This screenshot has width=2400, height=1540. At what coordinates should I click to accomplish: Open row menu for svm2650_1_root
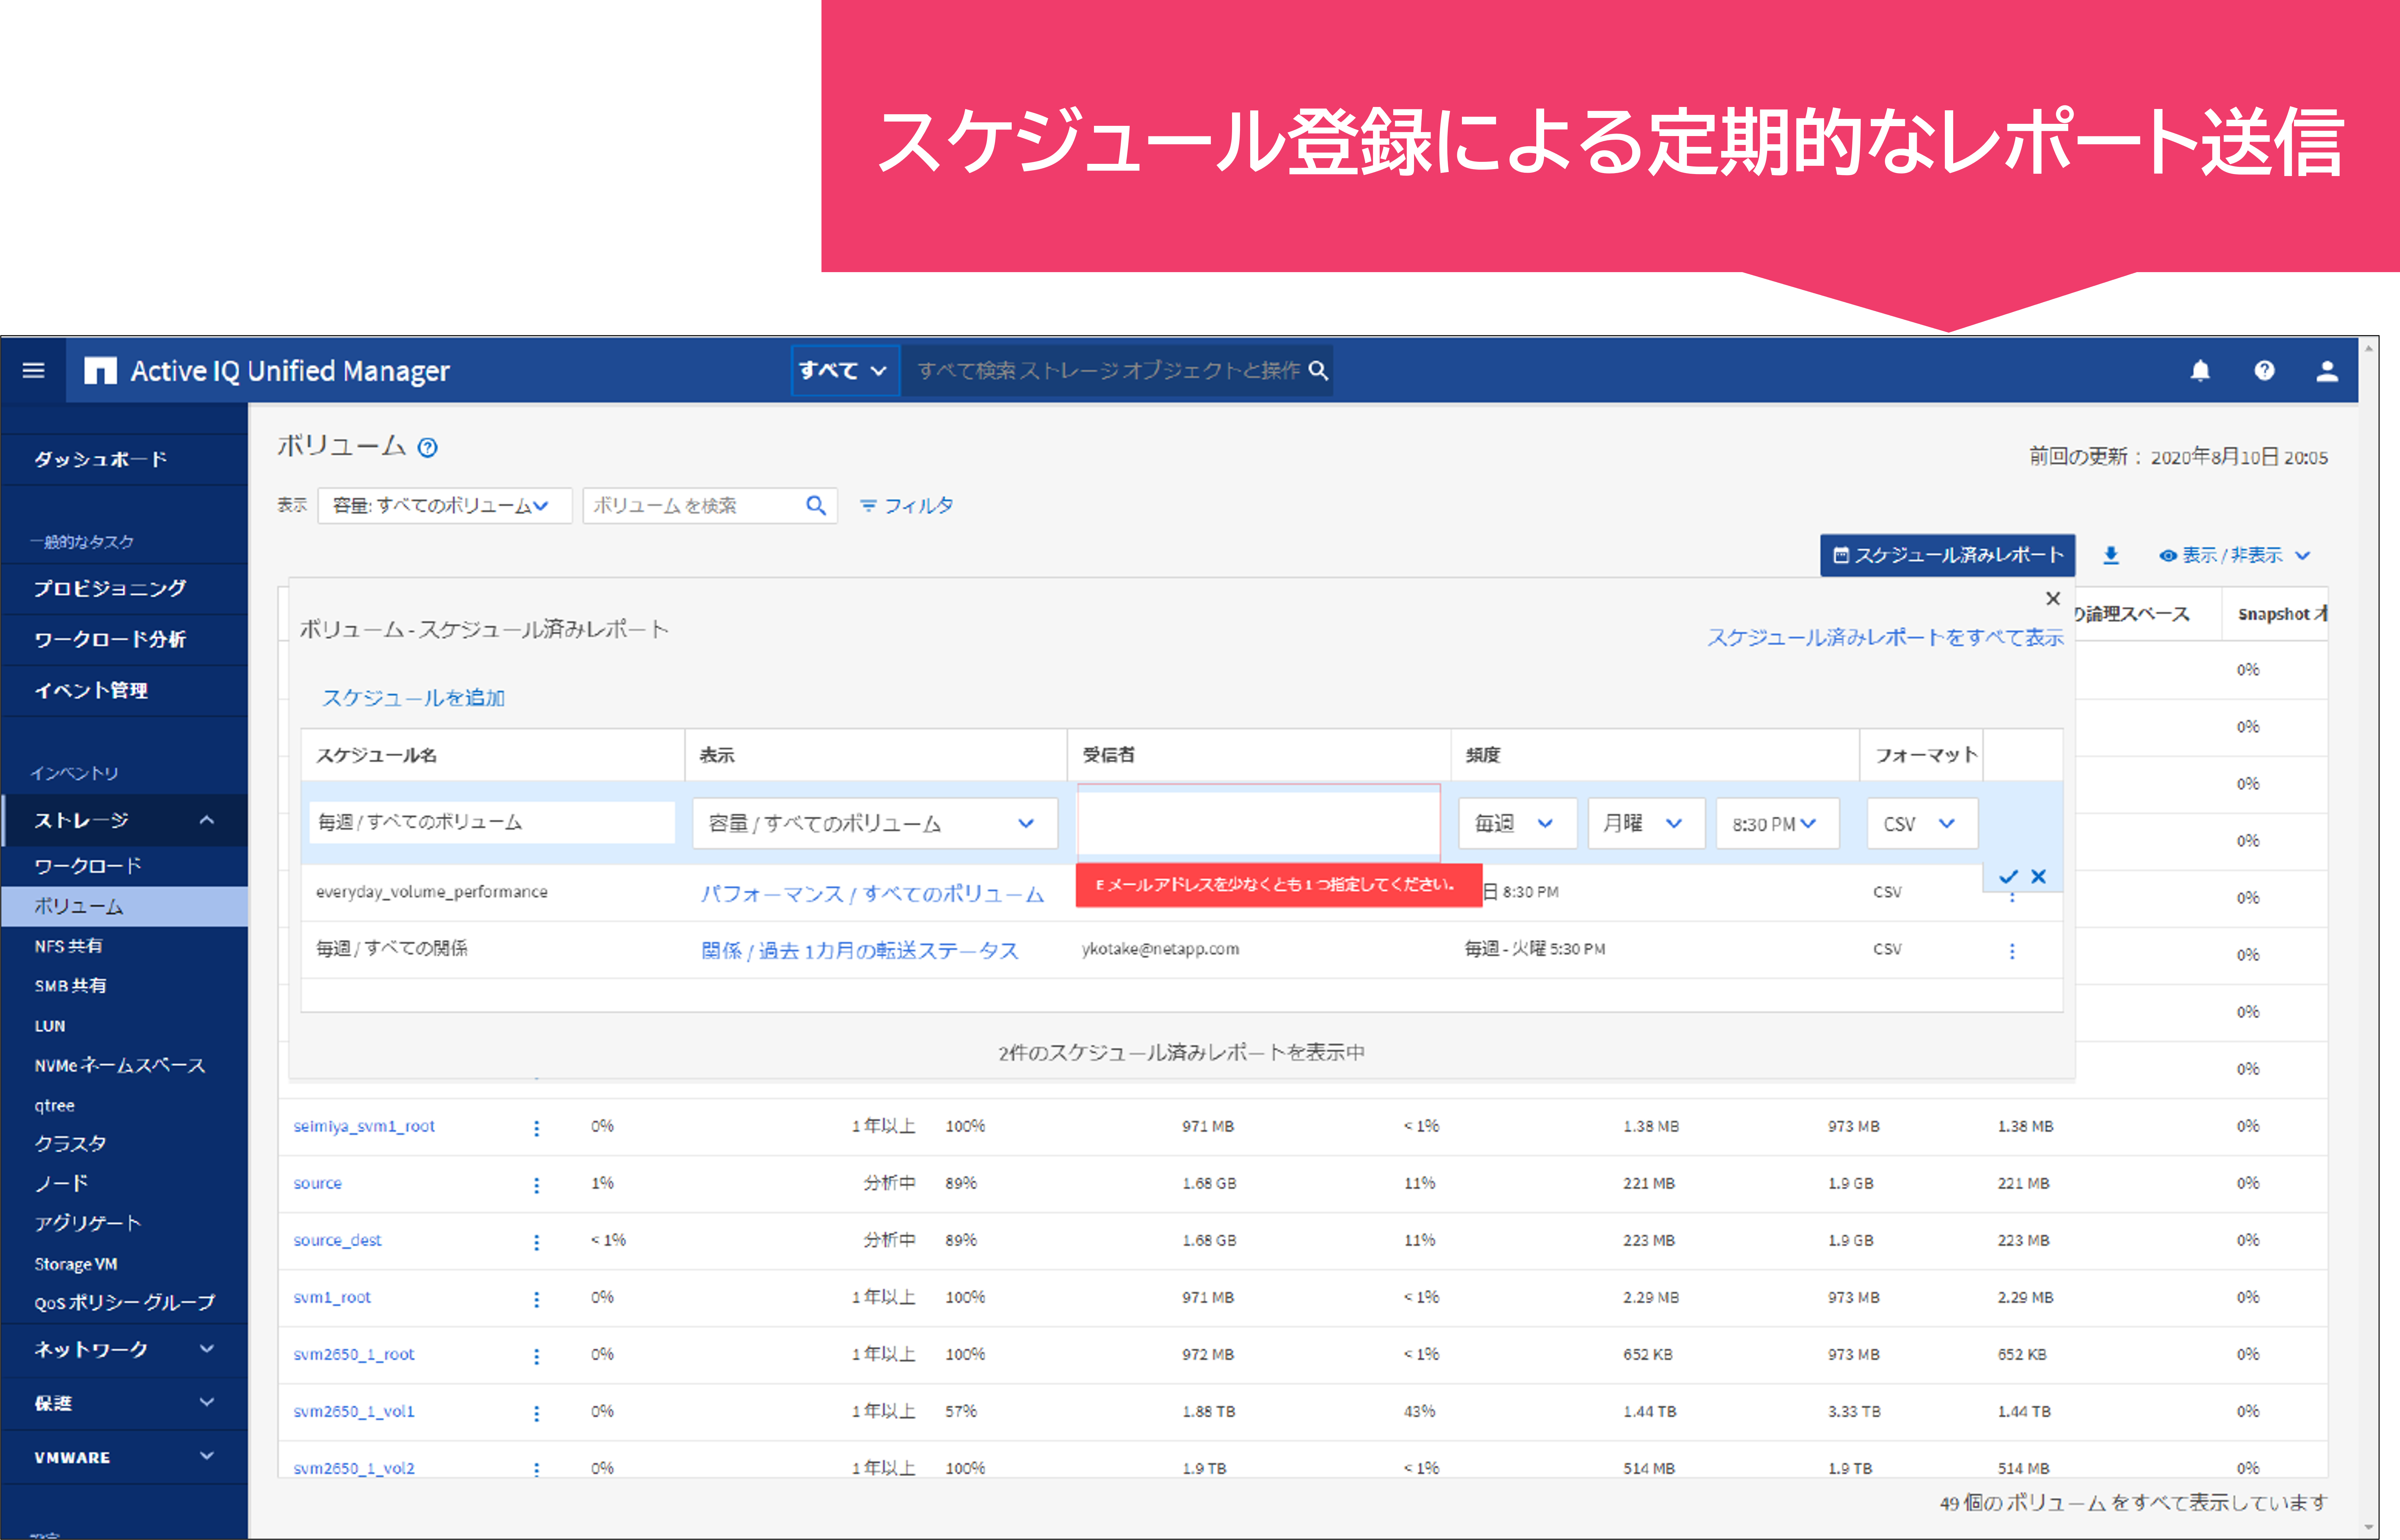pyautogui.click(x=537, y=1356)
